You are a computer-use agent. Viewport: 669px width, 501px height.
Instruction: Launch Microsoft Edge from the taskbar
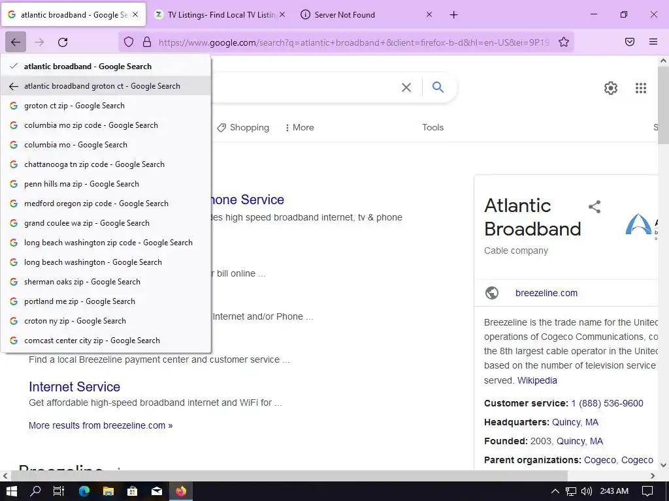84,491
